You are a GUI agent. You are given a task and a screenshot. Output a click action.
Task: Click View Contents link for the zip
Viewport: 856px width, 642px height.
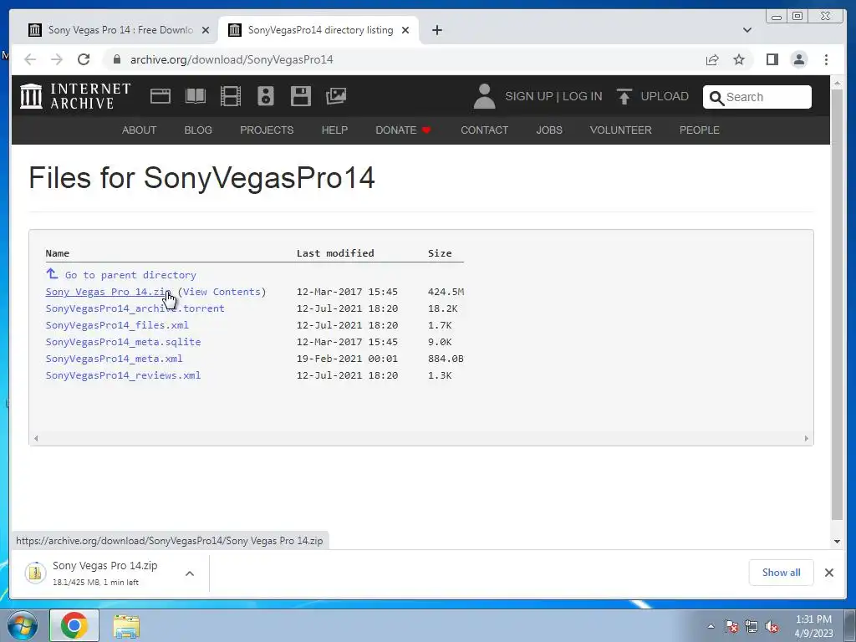coord(222,292)
